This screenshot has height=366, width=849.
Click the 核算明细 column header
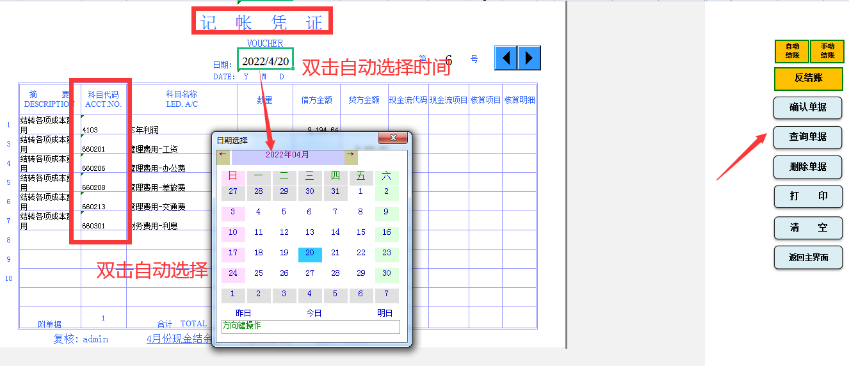point(519,100)
